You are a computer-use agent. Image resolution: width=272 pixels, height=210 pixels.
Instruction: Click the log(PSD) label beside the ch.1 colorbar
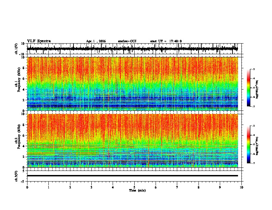pos(257,90)
